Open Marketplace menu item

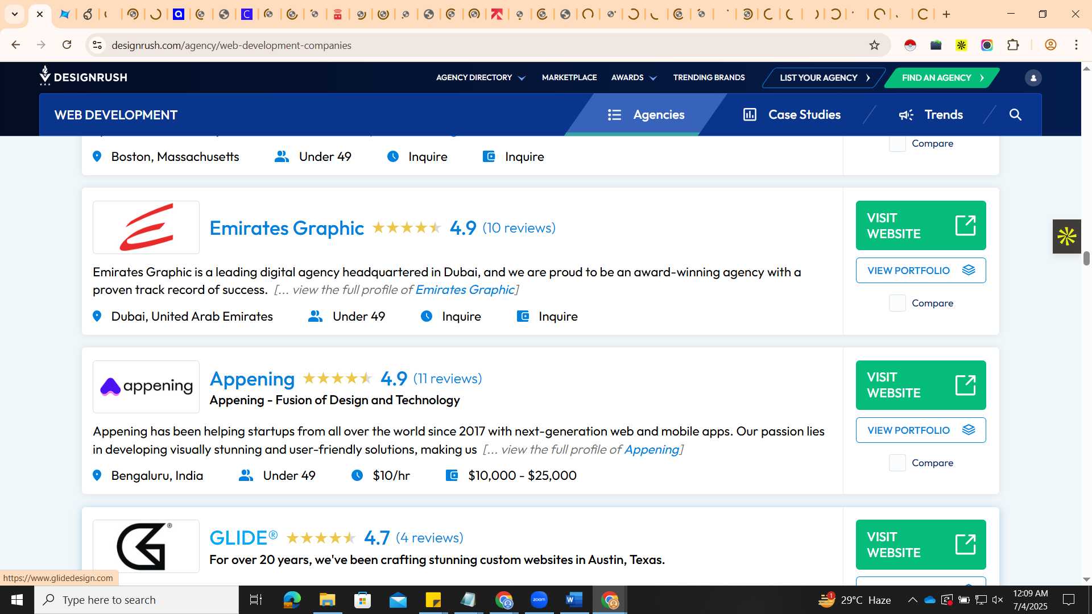pos(569,77)
